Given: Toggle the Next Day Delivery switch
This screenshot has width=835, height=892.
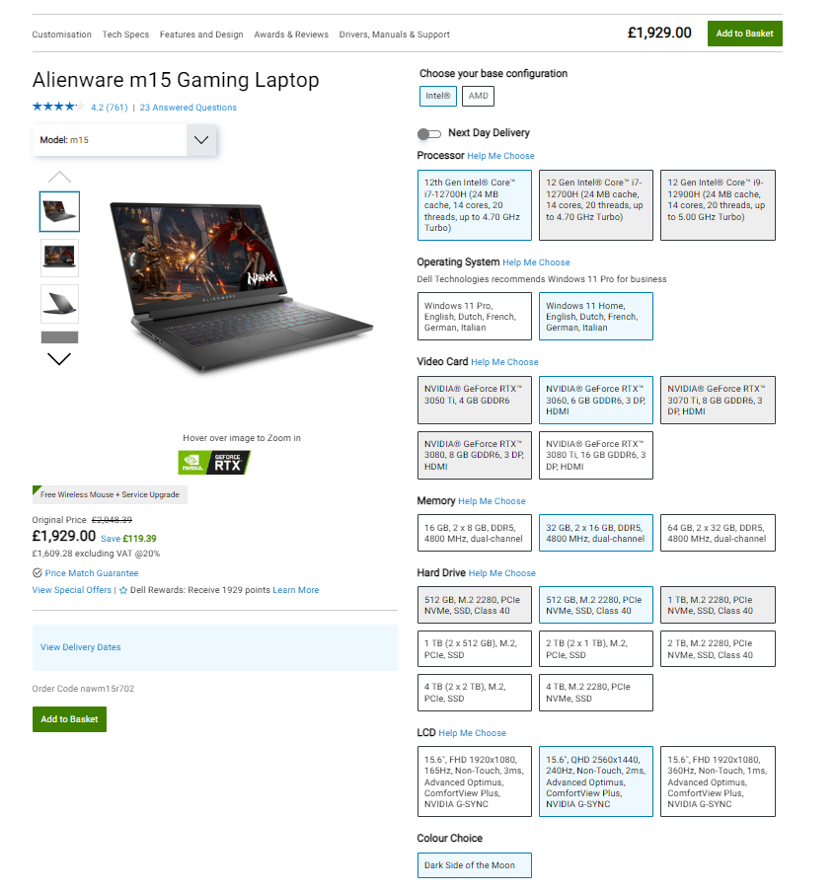Looking at the screenshot, I should [x=429, y=133].
